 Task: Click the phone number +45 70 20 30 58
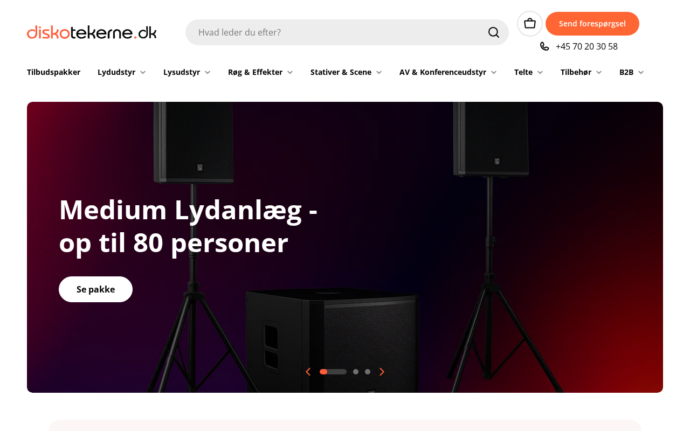[586, 46]
